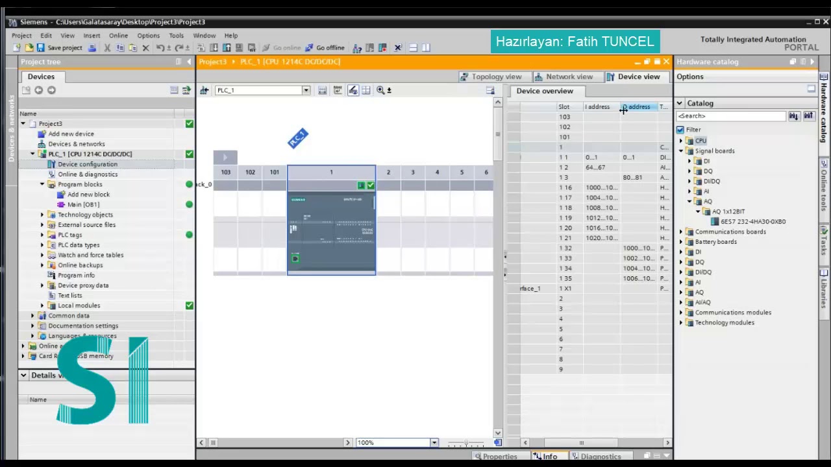The image size is (831, 467).
Task: Click the Delete X icon in toolbar
Action: point(145,47)
